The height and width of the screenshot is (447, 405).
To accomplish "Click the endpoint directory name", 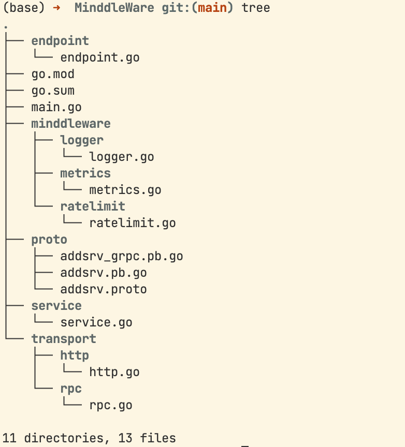I will [60, 41].
